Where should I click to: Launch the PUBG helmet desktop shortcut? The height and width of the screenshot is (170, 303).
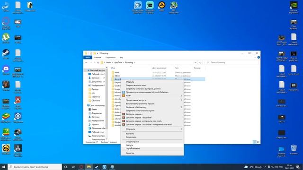coord(18,134)
